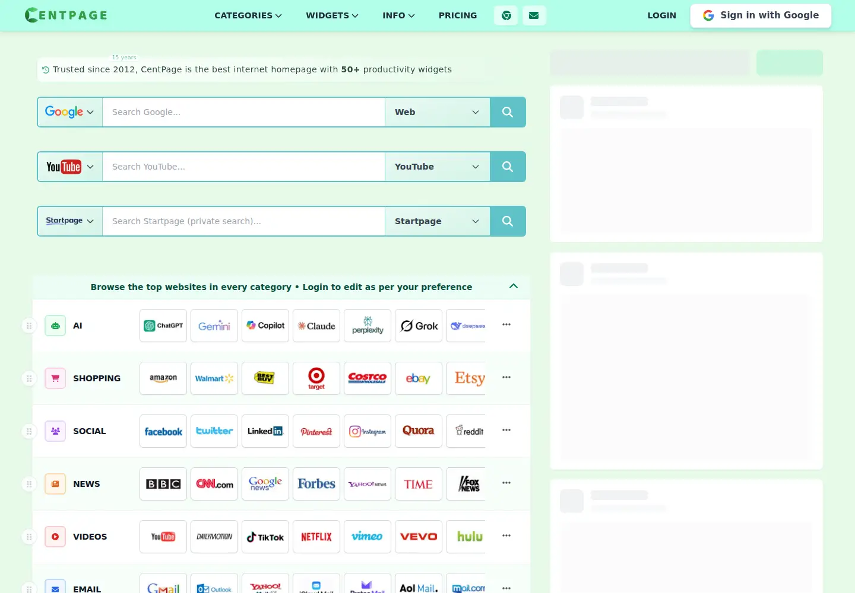Open the YouTube engine selector dropdown
Viewport: 855px width, 593px height.
[70, 167]
